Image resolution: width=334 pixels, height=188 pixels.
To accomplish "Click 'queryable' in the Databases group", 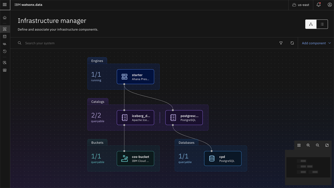I will tap(185, 162).
